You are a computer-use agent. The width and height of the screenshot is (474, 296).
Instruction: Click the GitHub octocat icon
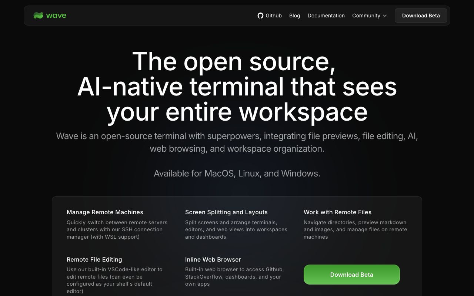(x=260, y=16)
